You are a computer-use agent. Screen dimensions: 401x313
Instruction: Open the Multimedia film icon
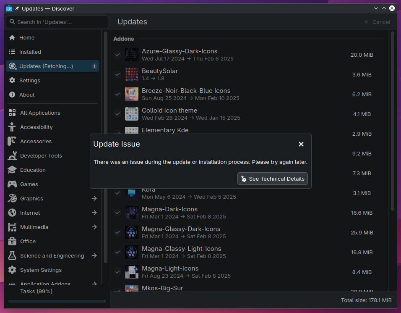(x=12, y=227)
